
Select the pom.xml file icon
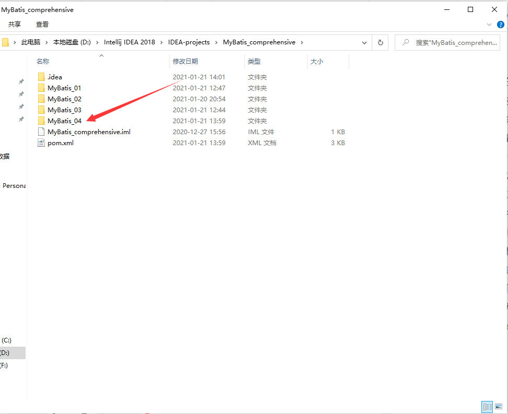click(x=41, y=143)
